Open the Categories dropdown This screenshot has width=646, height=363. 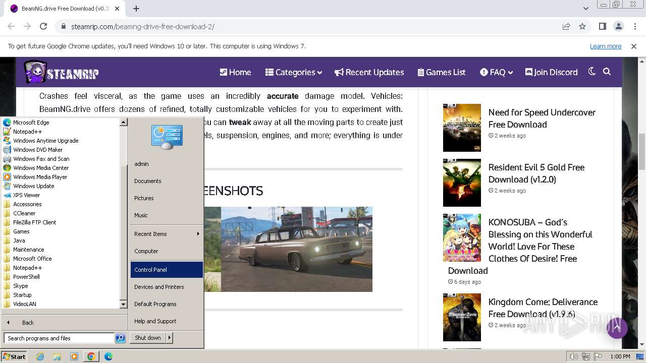[294, 72]
